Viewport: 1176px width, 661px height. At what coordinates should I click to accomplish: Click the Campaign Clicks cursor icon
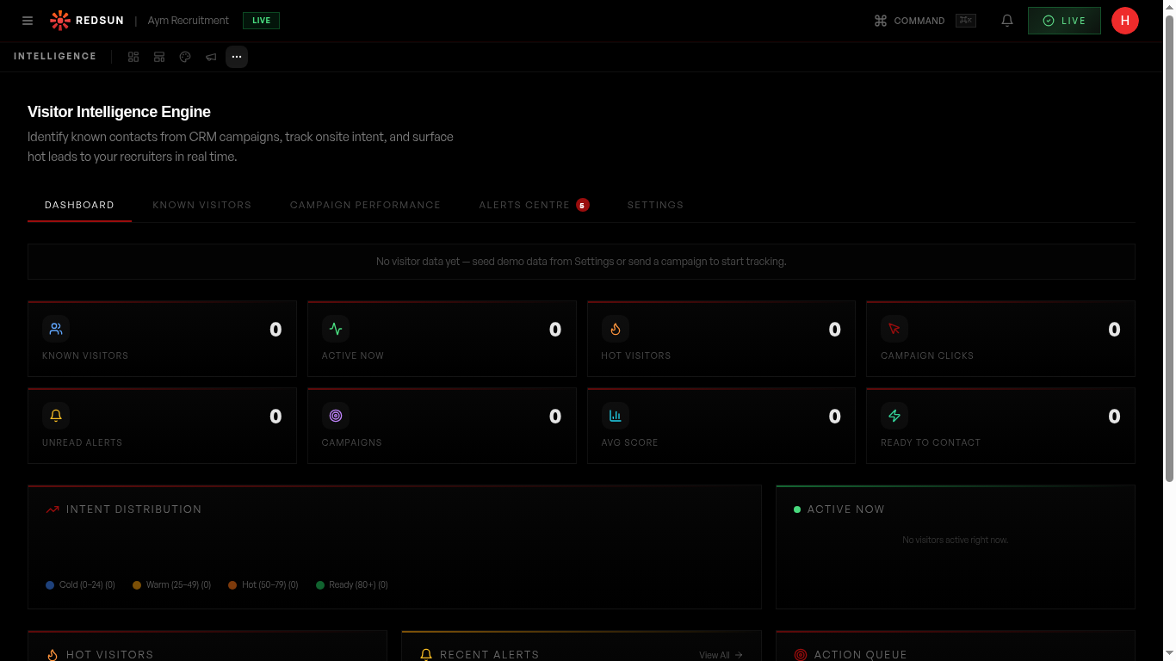pyautogui.click(x=894, y=329)
